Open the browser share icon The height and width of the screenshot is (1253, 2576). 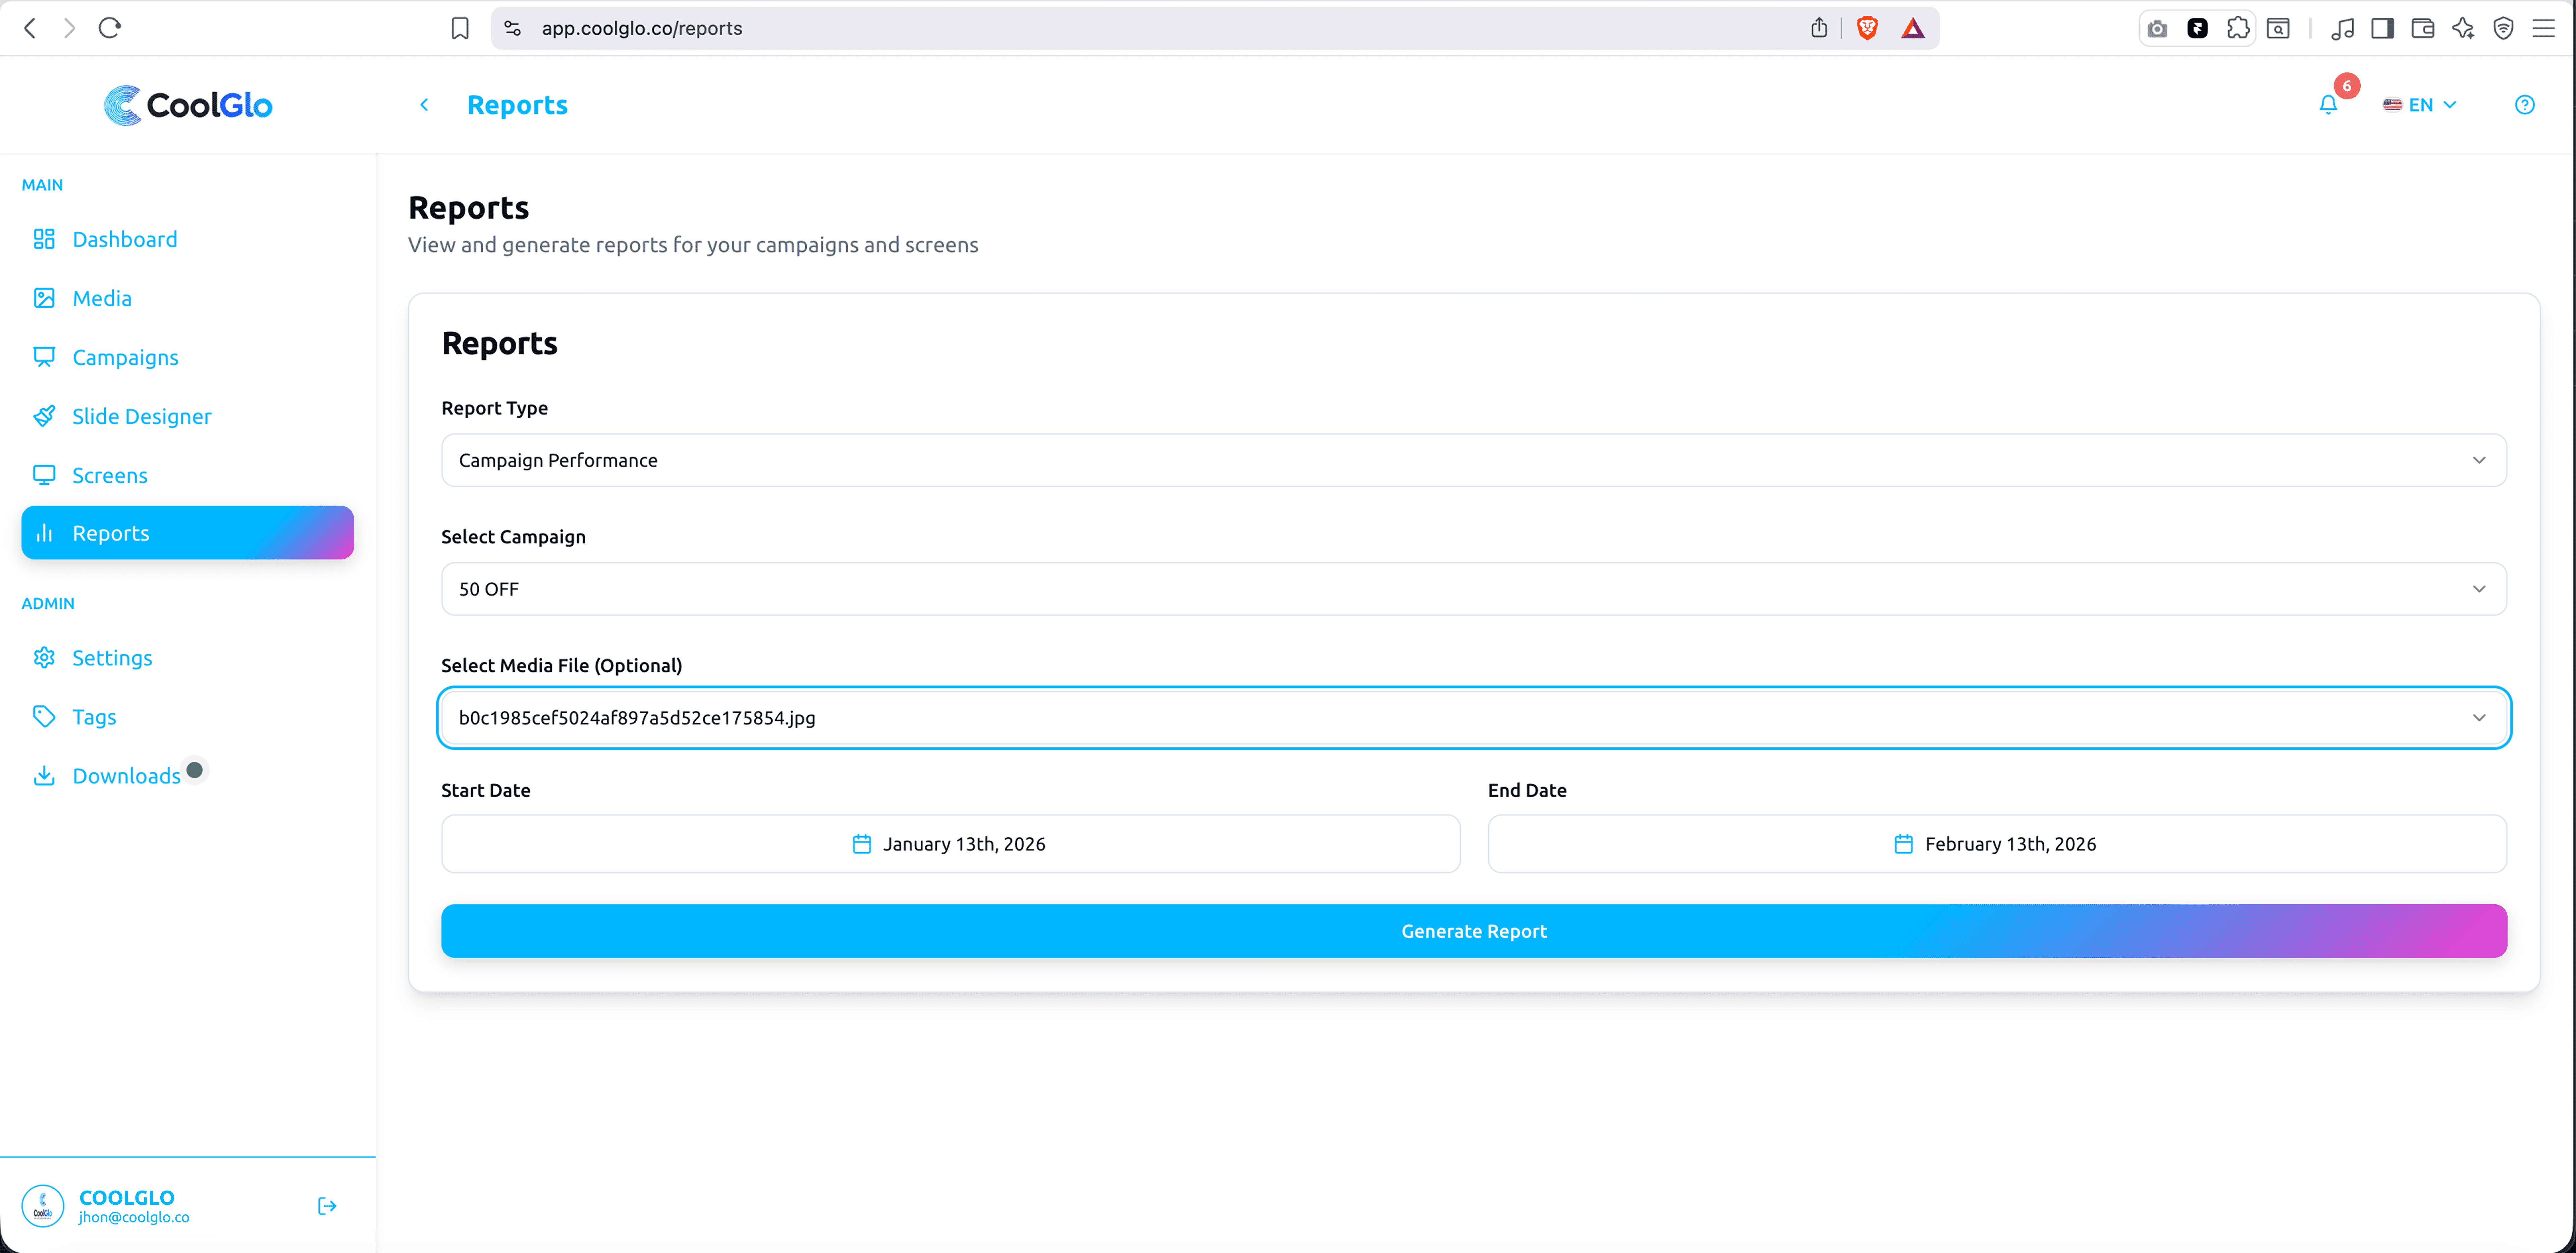1818,28
